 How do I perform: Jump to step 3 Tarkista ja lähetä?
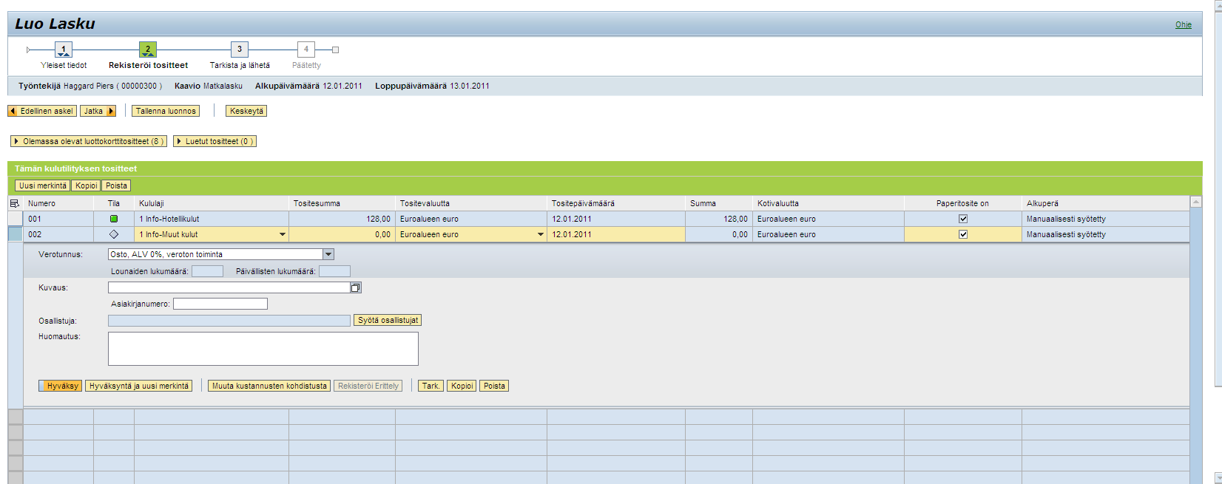pos(239,50)
